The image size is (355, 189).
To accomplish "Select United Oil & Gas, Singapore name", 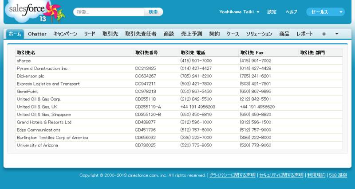I will pos(43,115).
